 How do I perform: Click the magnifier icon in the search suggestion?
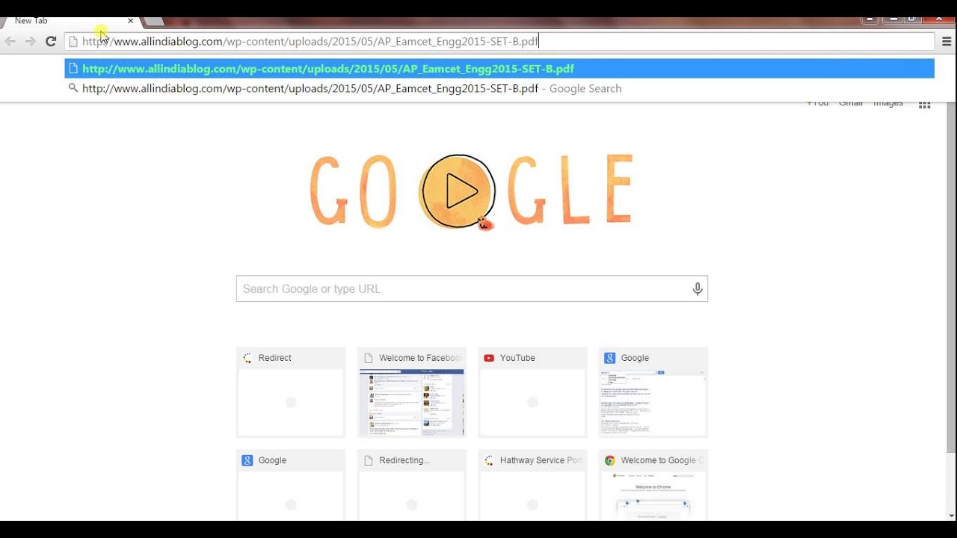point(73,88)
